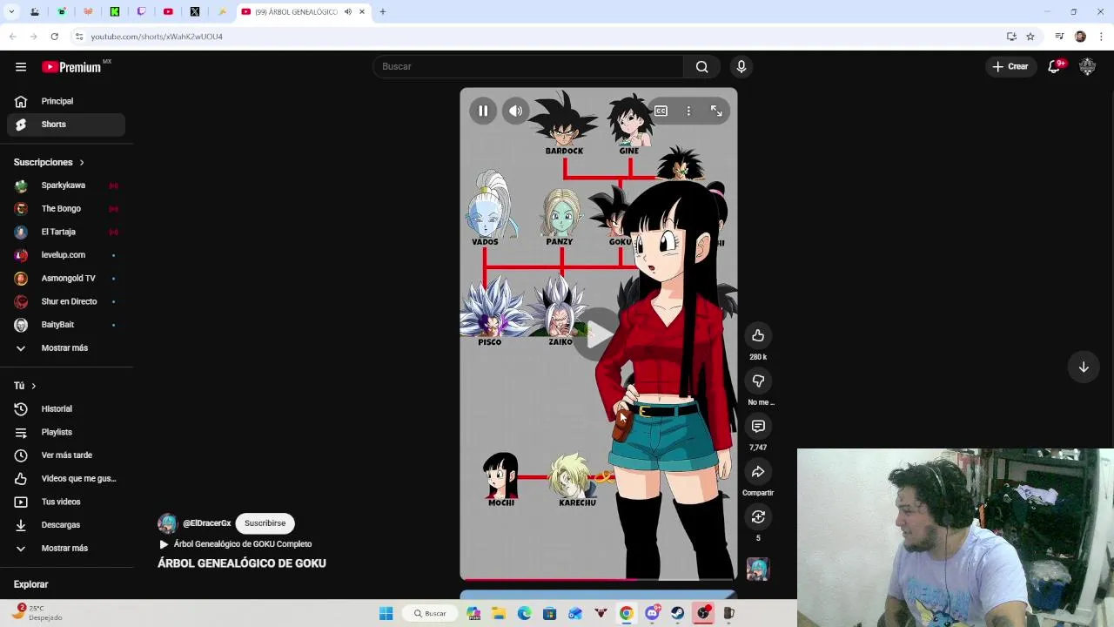Image resolution: width=1114 pixels, height=627 pixels.
Task: Click the remix icon labeled 5
Action: pos(758,516)
